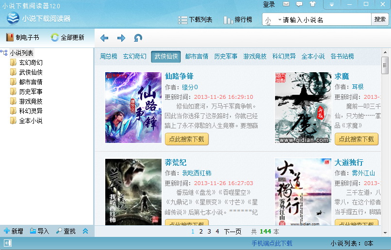Switch to 游戏竞技 category tab

click(x=255, y=56)
